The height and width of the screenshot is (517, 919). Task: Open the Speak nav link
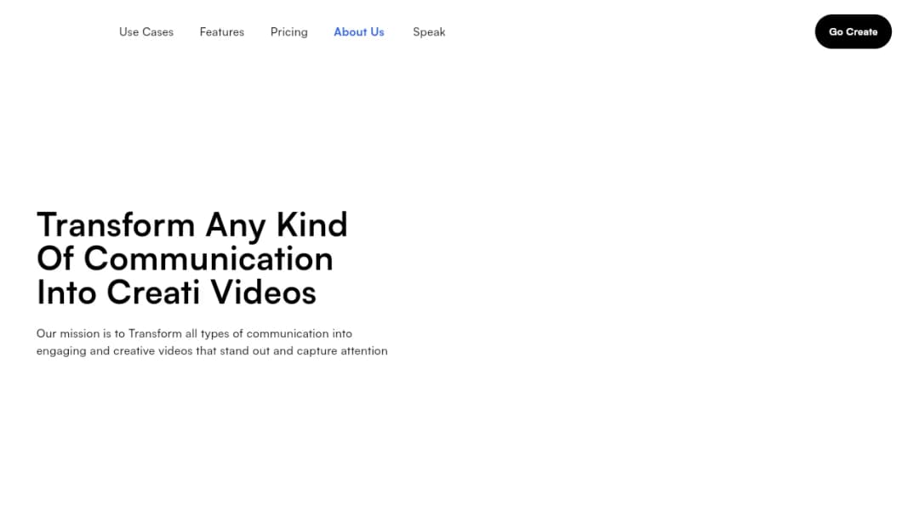(429, 32)
